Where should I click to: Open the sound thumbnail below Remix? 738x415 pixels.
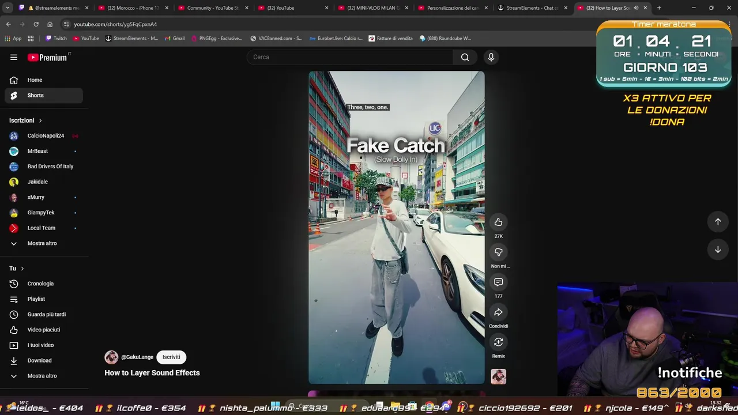pyautogui.click(x=499, y=376)
